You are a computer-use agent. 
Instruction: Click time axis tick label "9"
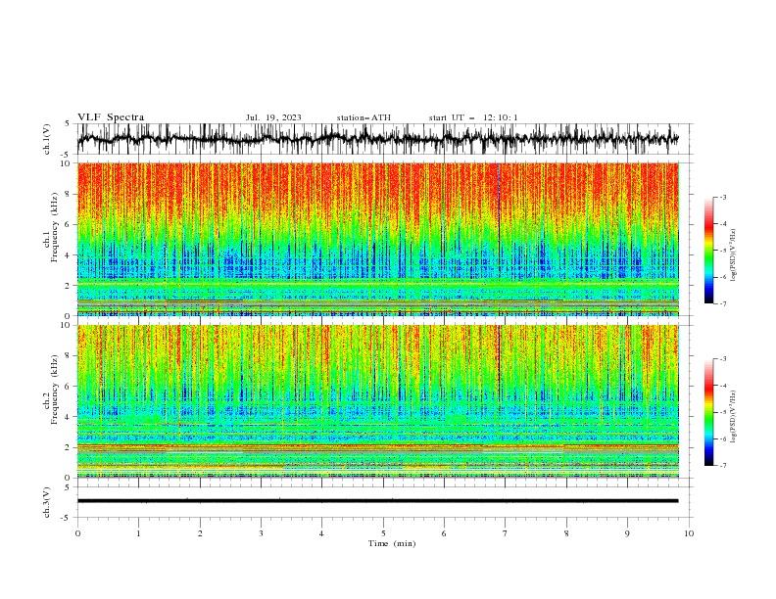[627, 533]
